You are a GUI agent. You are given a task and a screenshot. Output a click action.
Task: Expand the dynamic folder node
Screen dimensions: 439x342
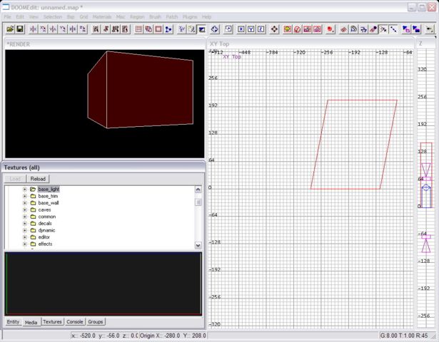coord(25,230)
